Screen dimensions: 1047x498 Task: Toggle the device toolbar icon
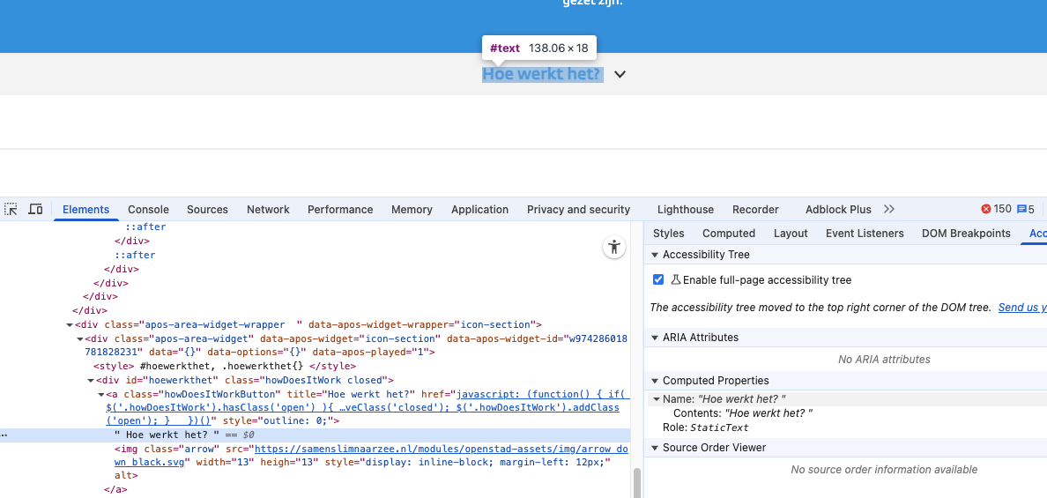(35, 209)
